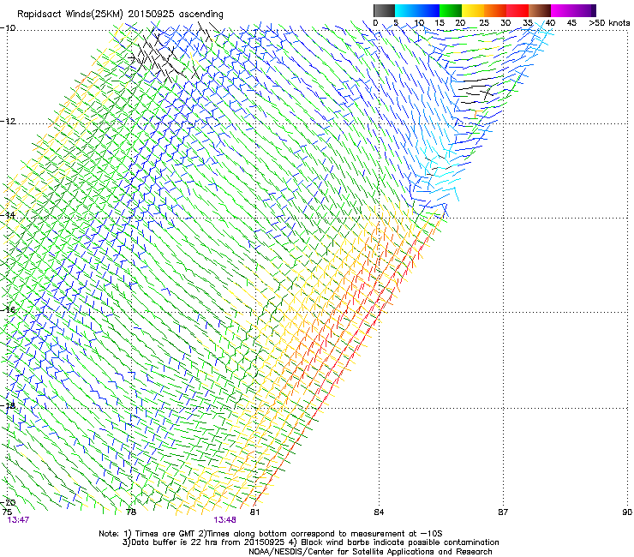Click the latitude label '-16'

(x=8, y=310)
